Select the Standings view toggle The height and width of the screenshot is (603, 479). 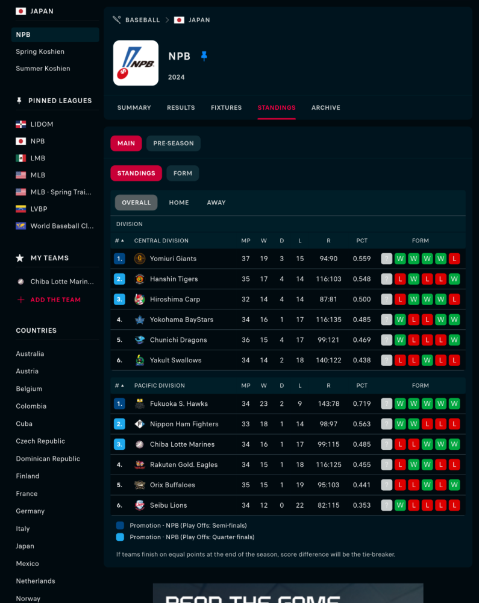coord(136,173)
